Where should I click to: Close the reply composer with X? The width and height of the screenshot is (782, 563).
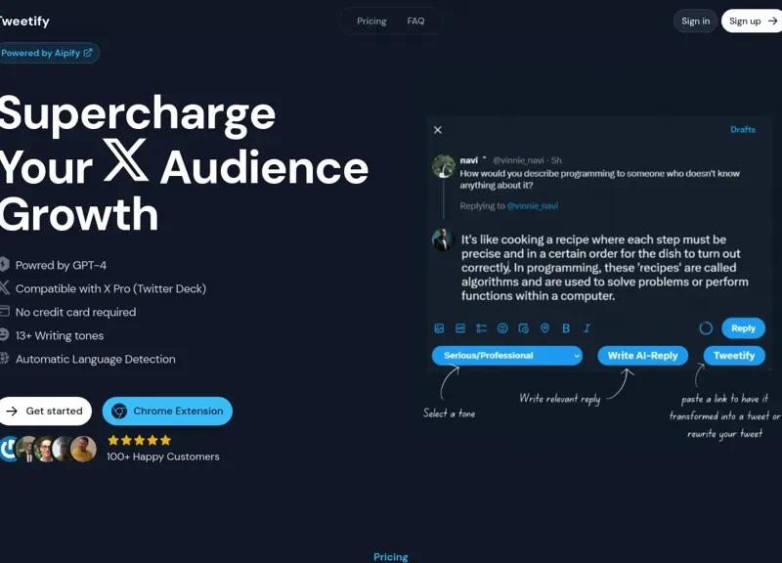(438, 130)
